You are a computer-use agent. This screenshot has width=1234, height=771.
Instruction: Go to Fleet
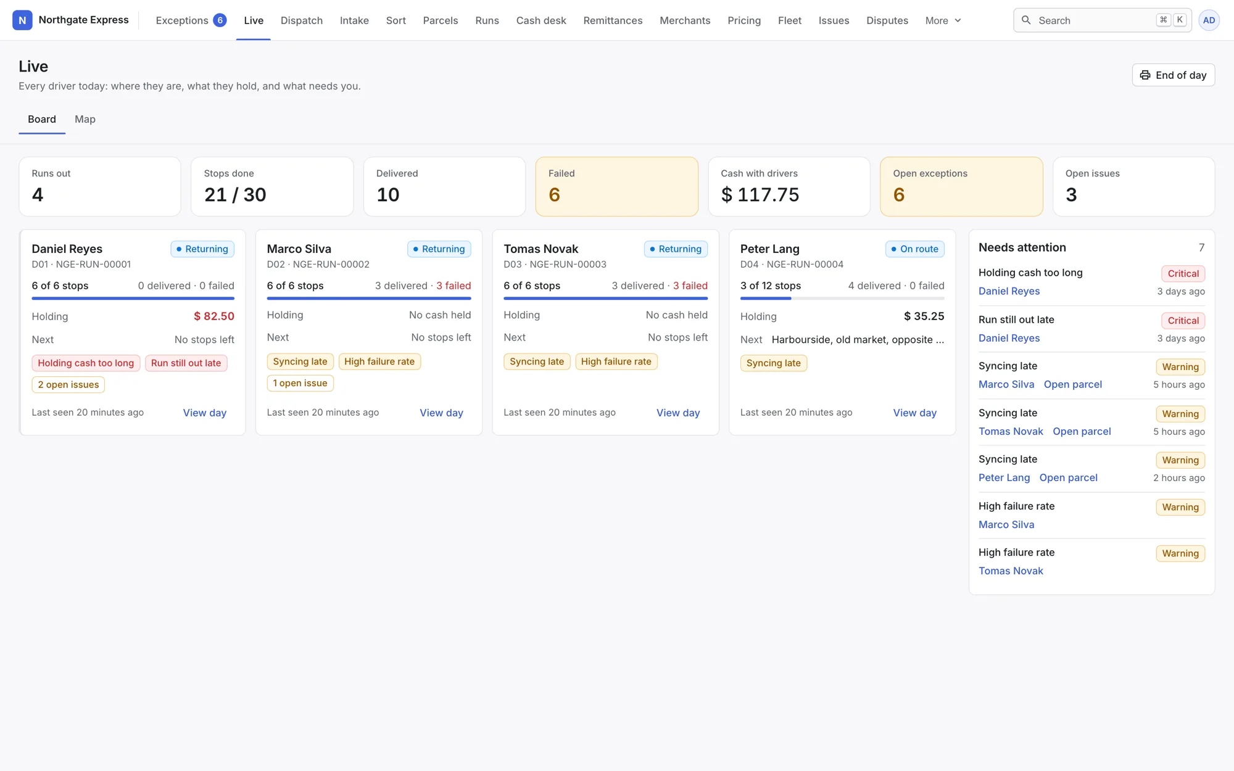(x=790, y=20)
